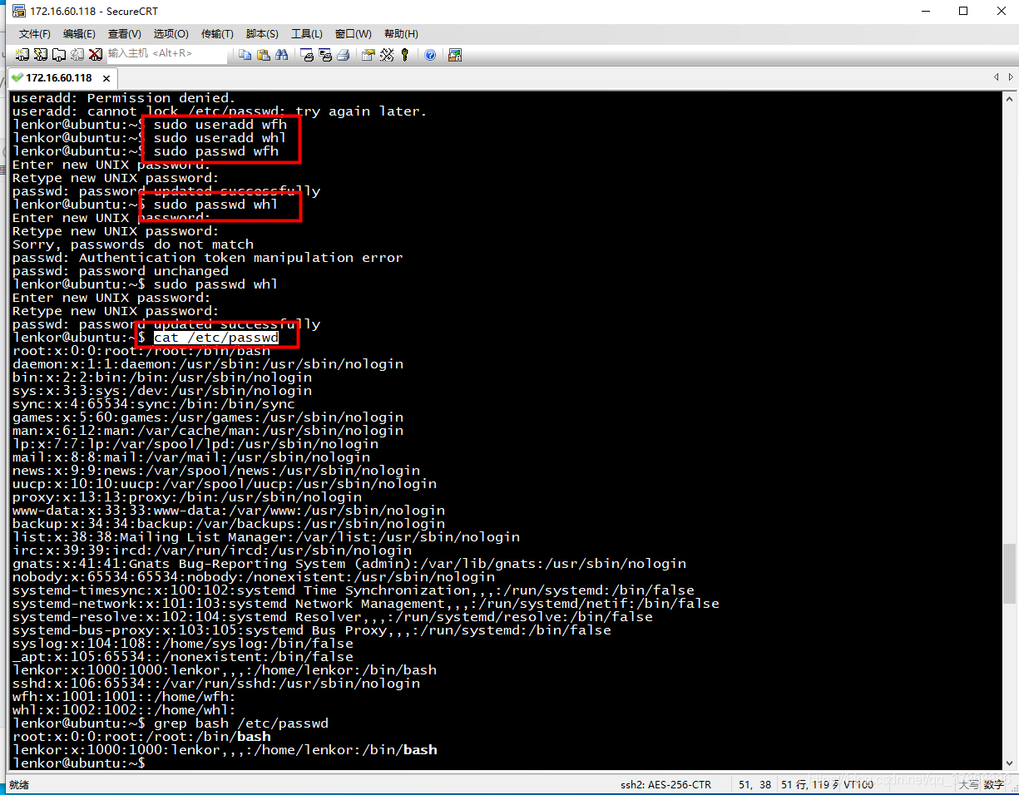Image resolution: width=1019 pixels, height=795 pixels.
Task: Open the 查看(V) menu
Action: click(124, 34)
